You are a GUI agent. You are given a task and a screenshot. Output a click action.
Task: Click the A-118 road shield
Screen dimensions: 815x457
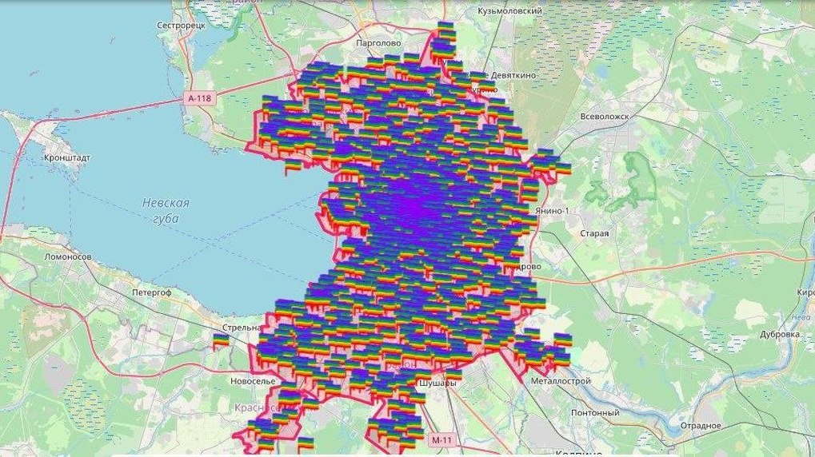pos(198,99)
